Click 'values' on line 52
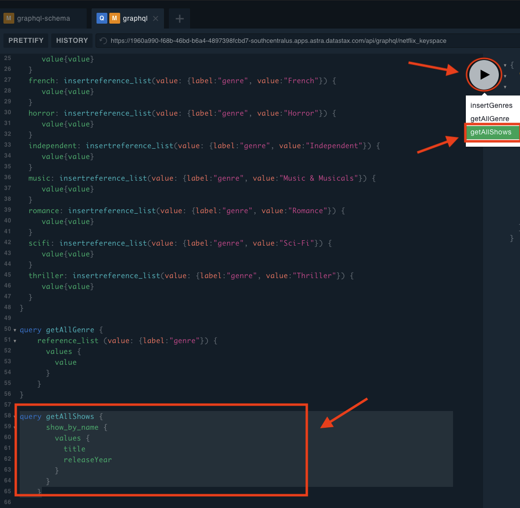The width and height of the screenshot is (520, 508). click(59, 351)
